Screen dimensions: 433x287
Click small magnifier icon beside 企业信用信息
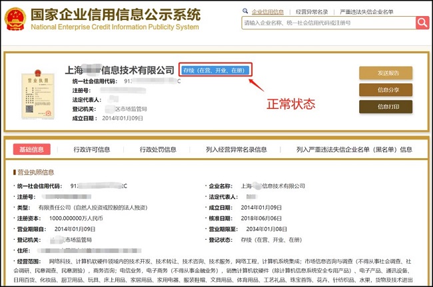(x=245, y=11)
